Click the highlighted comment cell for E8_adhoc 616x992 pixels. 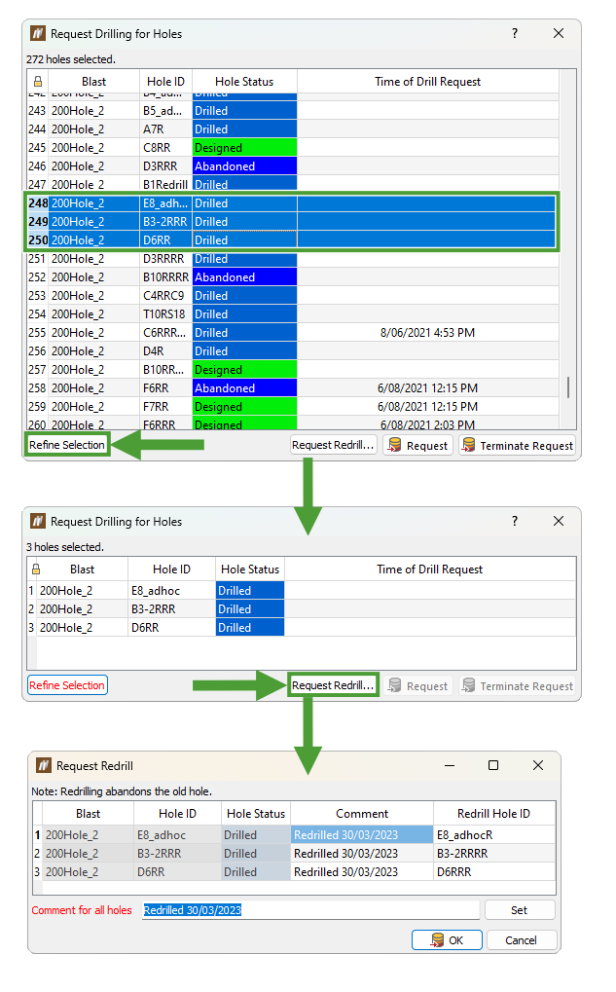click(362, 834)
